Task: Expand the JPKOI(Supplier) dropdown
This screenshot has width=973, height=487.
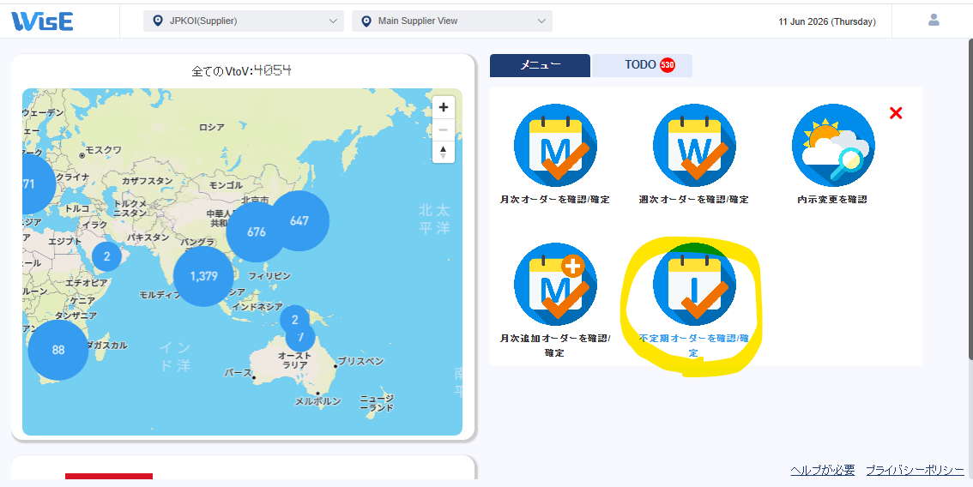Action: [x=244, y=21]
